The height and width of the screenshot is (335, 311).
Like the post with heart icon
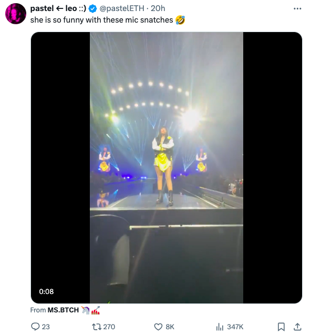click(158, 327)
